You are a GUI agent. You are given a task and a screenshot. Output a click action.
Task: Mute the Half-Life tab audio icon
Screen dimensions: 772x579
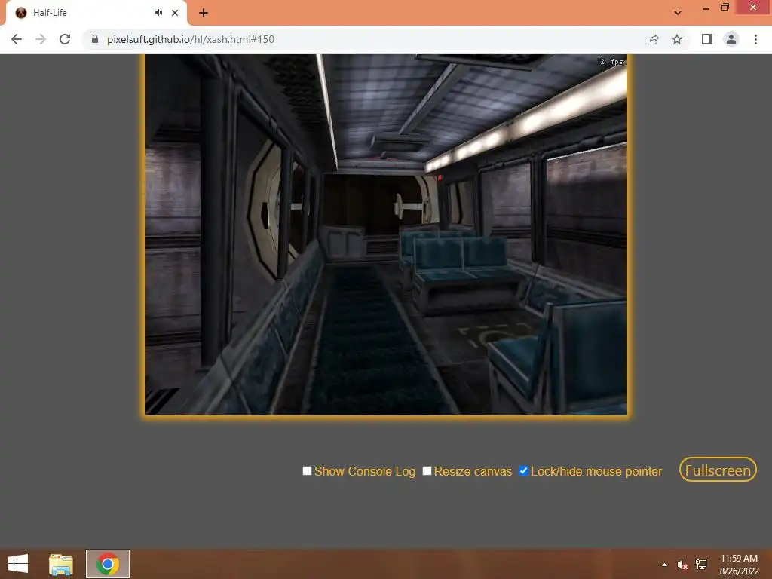point(158,13)
